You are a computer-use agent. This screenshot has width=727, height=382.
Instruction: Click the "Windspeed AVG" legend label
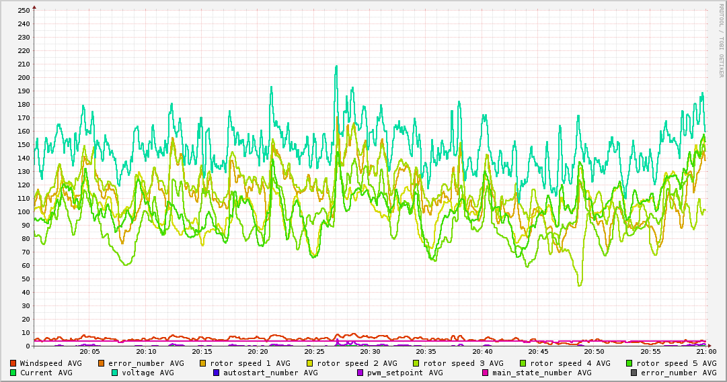coord(50,363)
